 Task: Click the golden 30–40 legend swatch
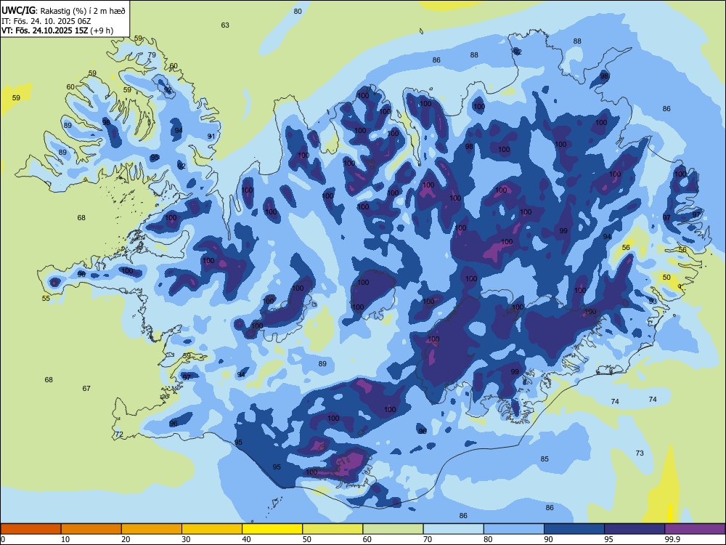(x=212, y=529)
